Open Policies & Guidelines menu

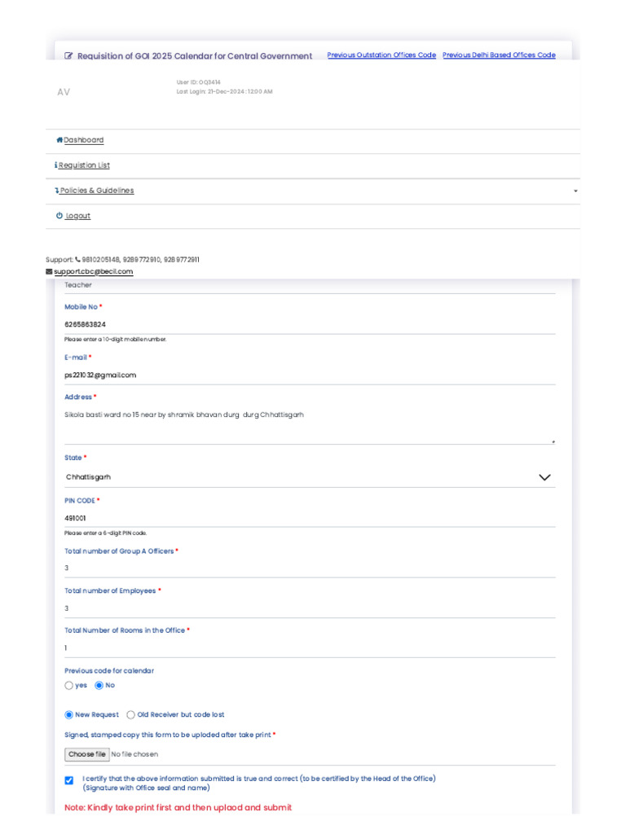pos(97,191)
